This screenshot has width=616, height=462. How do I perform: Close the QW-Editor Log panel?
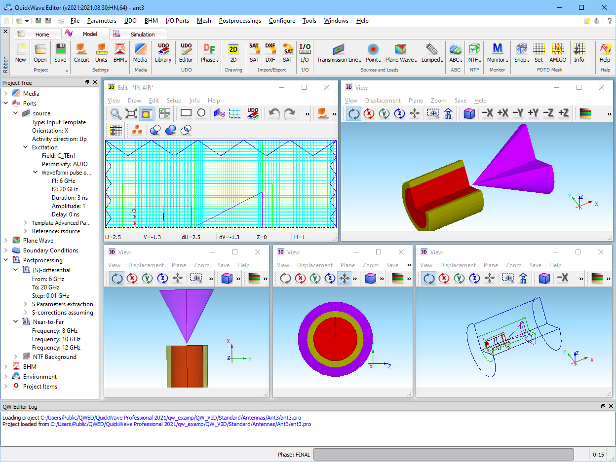[611, 406]
